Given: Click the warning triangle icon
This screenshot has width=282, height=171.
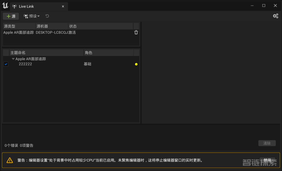Looking at the screenshot, I should coord(10,160).
